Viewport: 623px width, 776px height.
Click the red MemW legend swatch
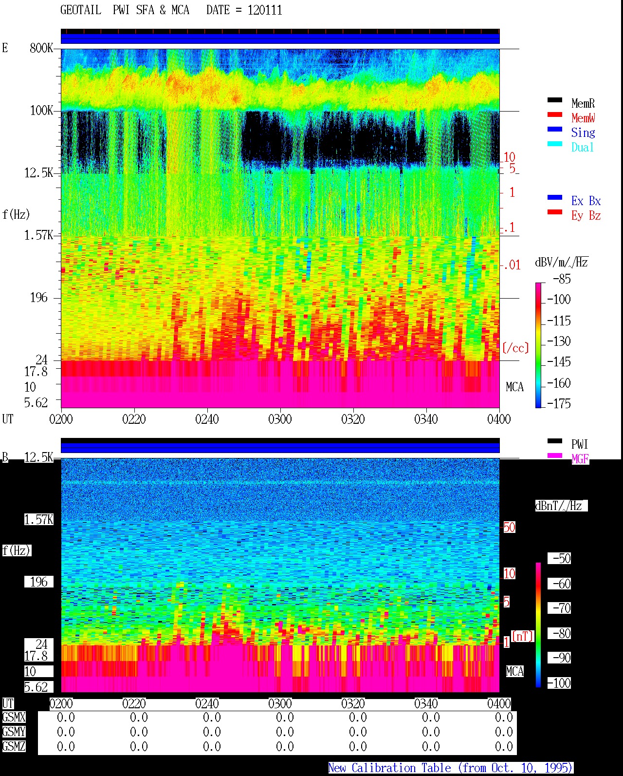(555, 114)
